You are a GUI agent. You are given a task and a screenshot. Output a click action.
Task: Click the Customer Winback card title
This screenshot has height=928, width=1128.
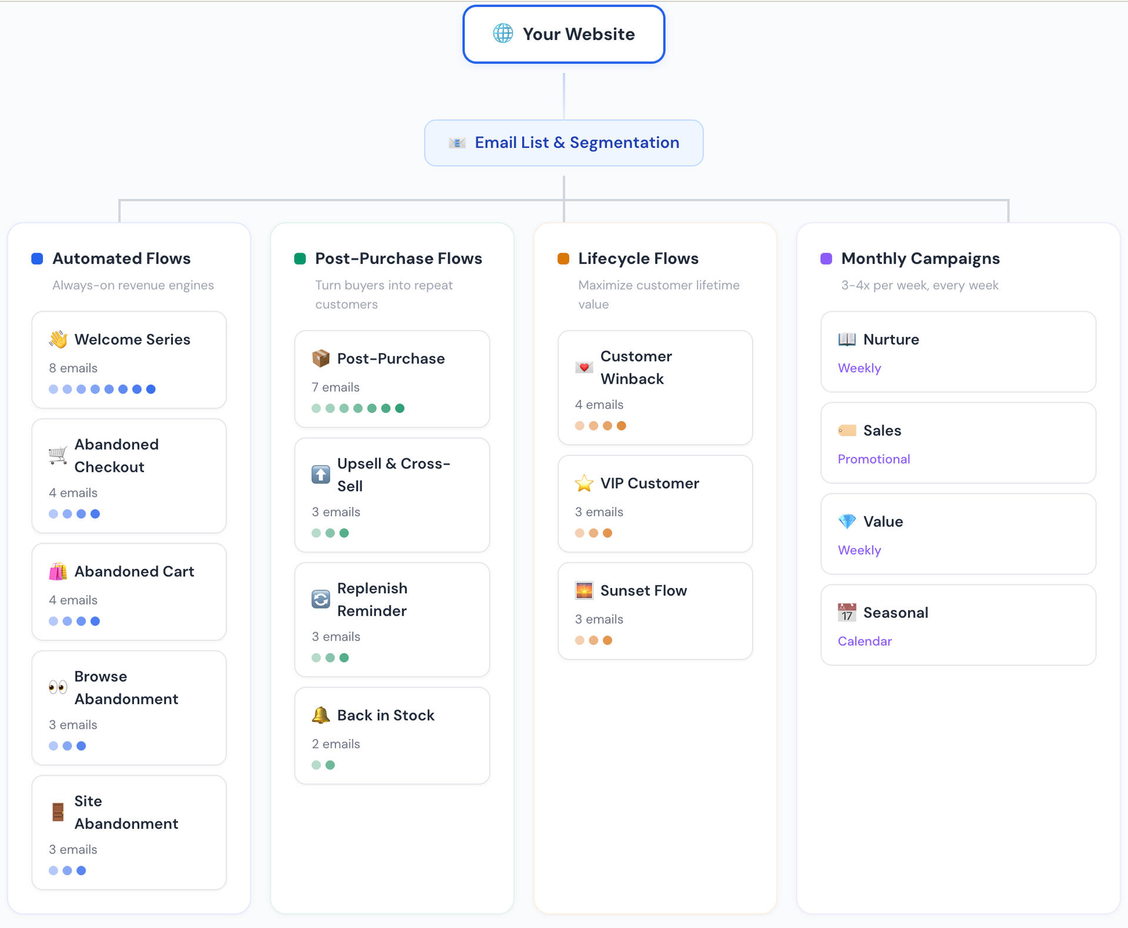[x=636, y=368]
